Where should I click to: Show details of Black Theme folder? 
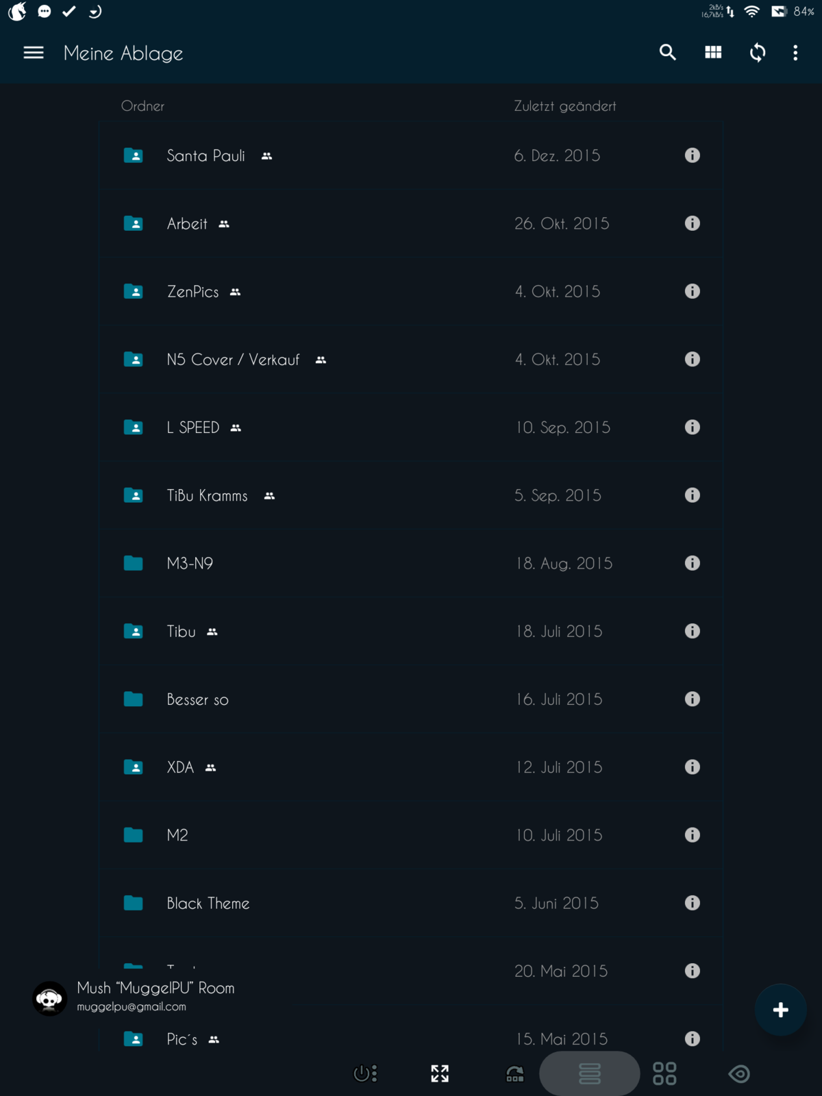693,903
